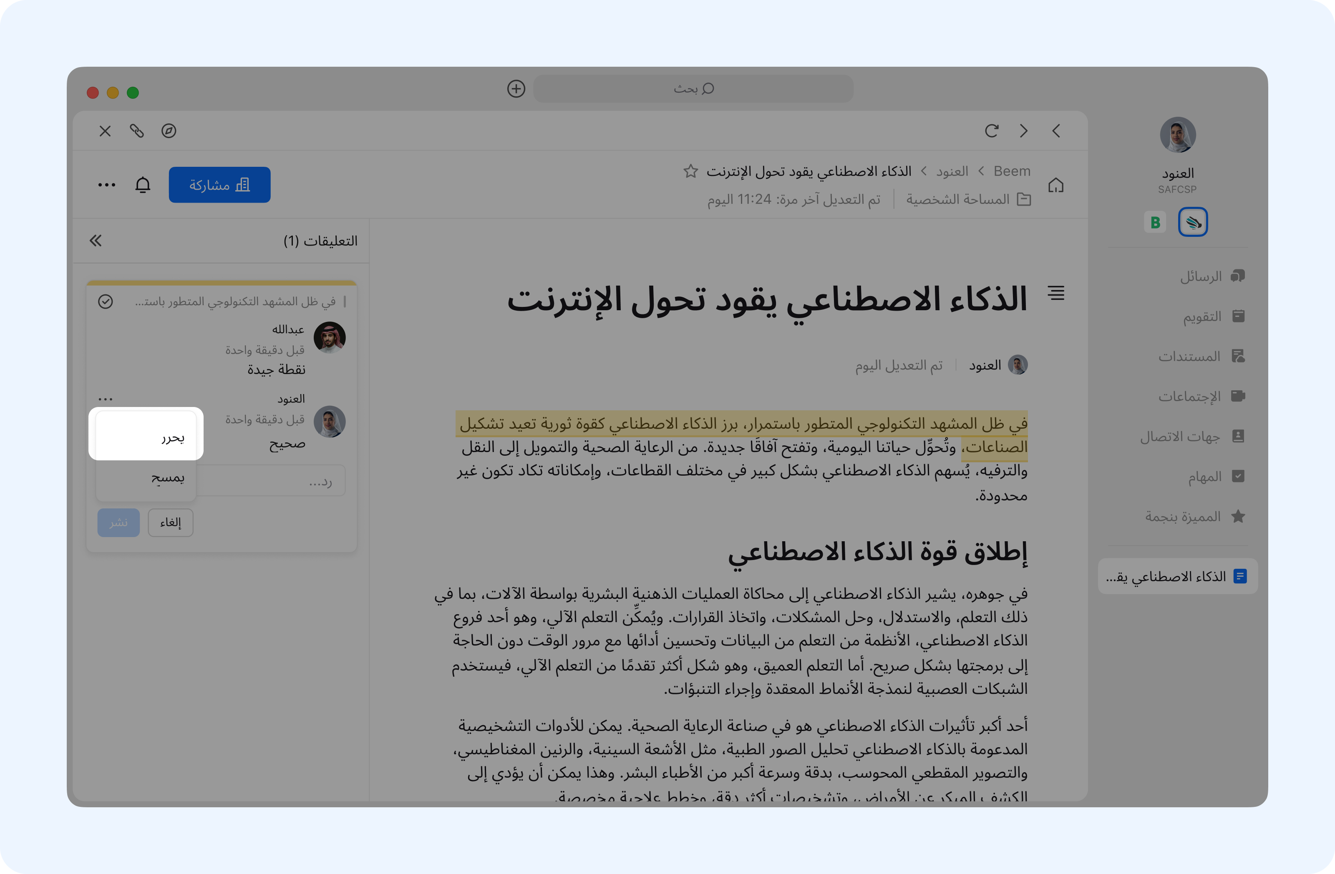Click the blue مشاركة share button
1335x874 pixels.
click(x=219, y=184)
